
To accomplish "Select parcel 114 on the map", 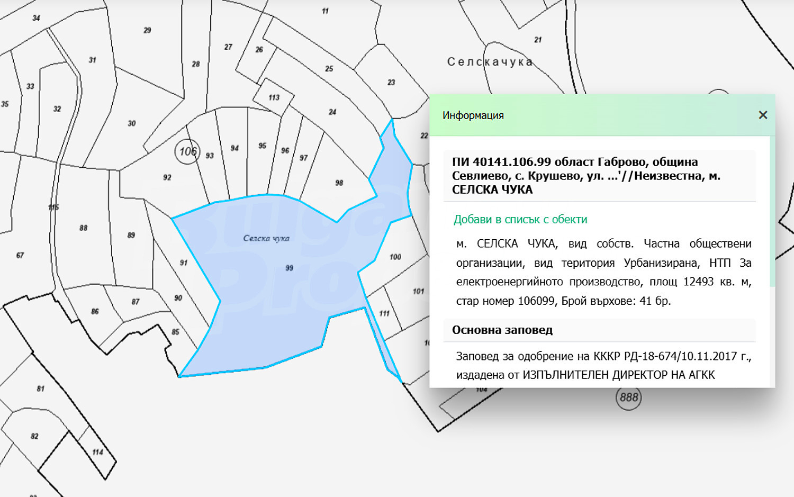I will 98,452.
